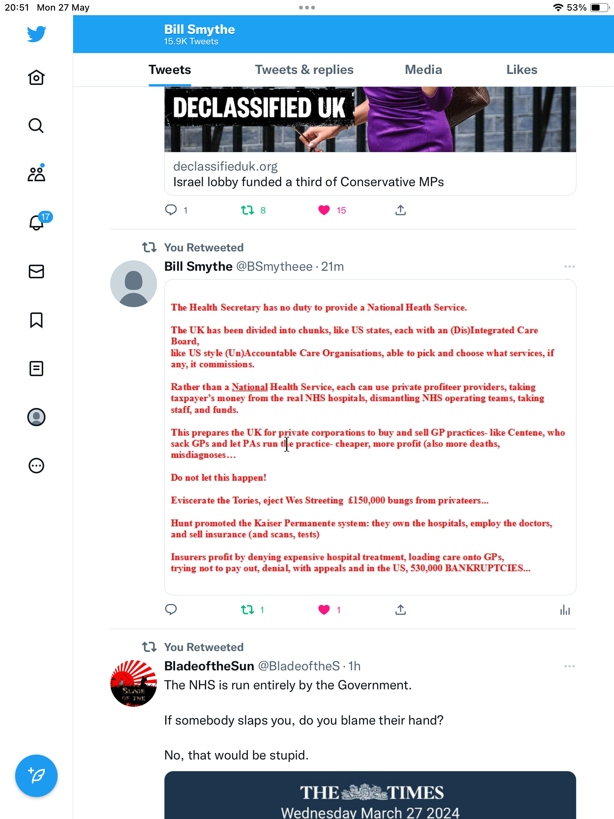Open the Twitter bird home logo
The height and width of the screenshot is (819, 614).
[36, 34]
